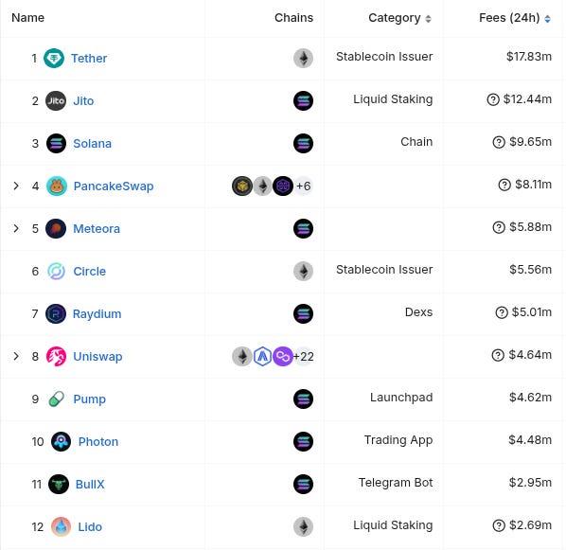Expand the PancakeSwap row
566x550 pixels.
tap(16, 186)
